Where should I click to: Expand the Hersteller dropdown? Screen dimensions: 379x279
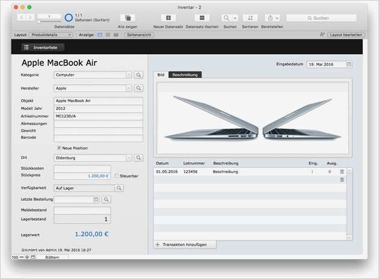click(129, 88)
